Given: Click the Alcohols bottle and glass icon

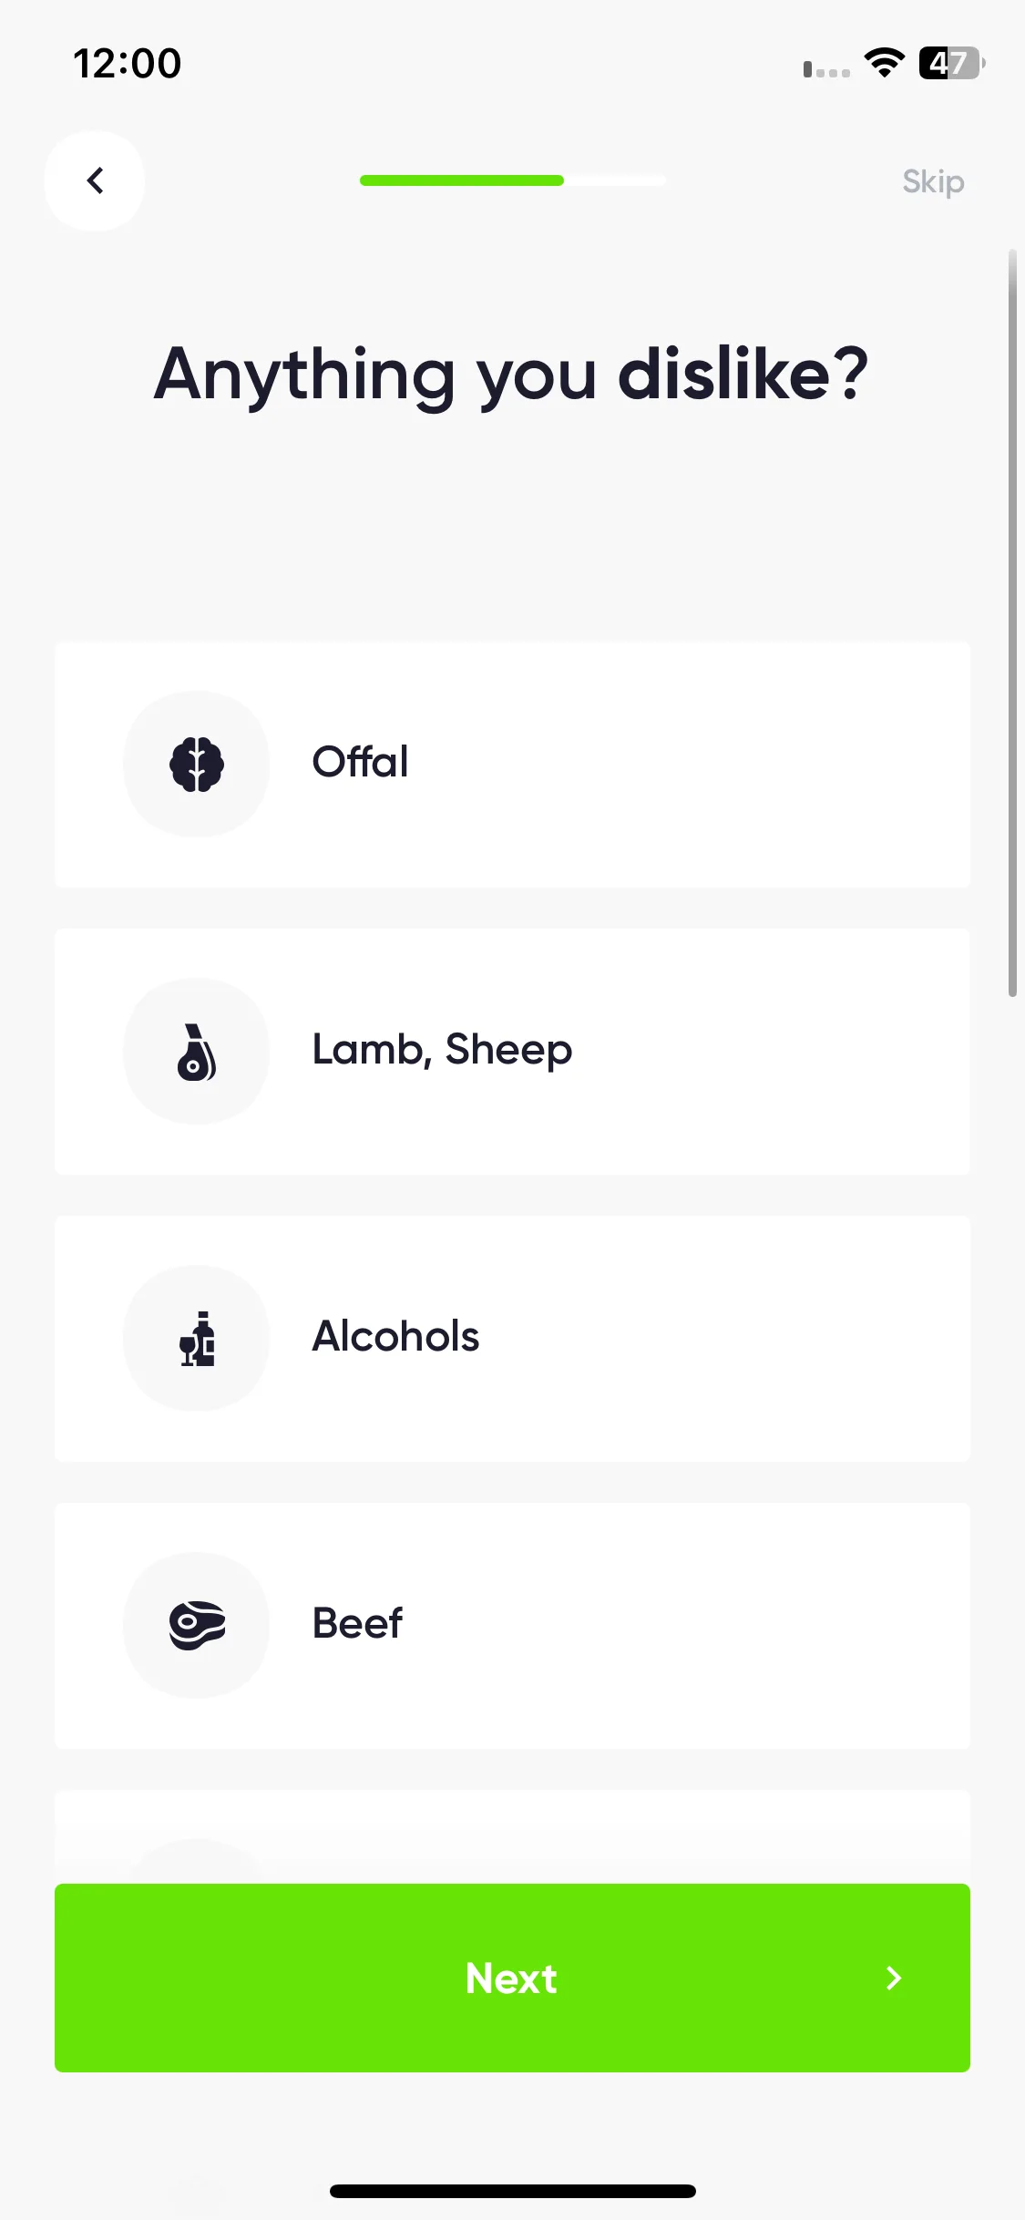Looking at the screenshot, I should coord(197,1338).
